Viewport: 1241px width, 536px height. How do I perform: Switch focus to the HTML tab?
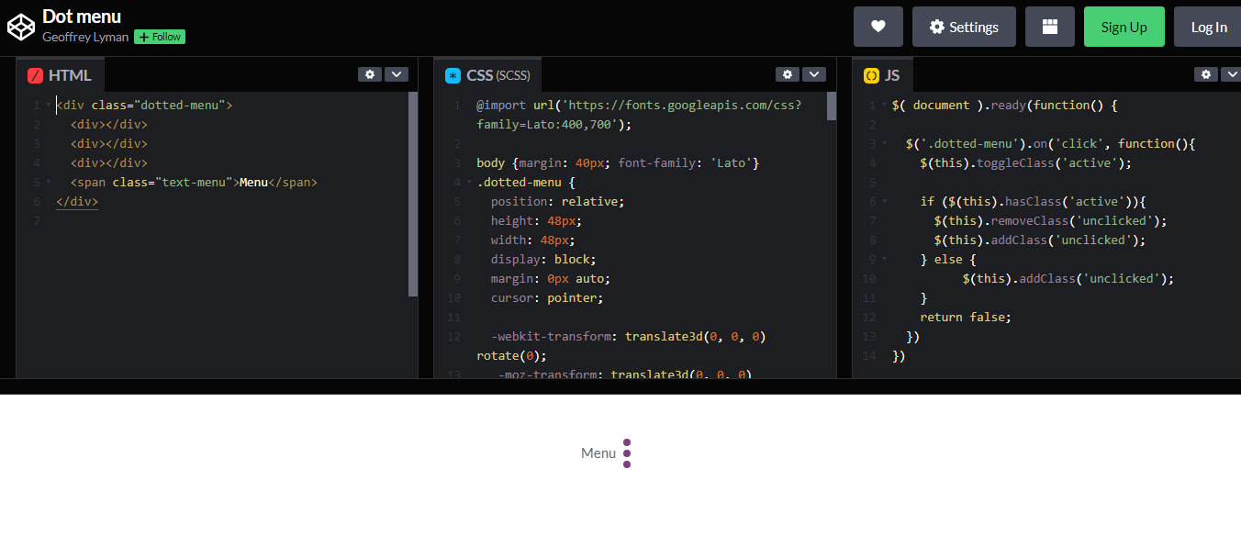coord(73,75)
